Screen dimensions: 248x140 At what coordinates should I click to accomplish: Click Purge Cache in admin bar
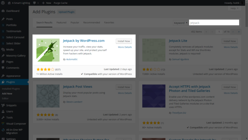coord(60,3)
